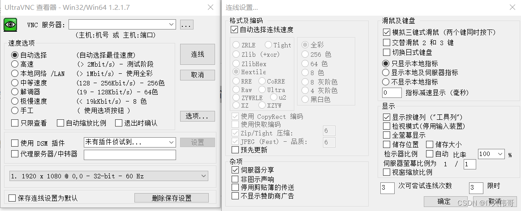Viewport: 521px width, 211px height.
Task: Click the green UltraVNC eye logo icon
Action: [10, 25]
